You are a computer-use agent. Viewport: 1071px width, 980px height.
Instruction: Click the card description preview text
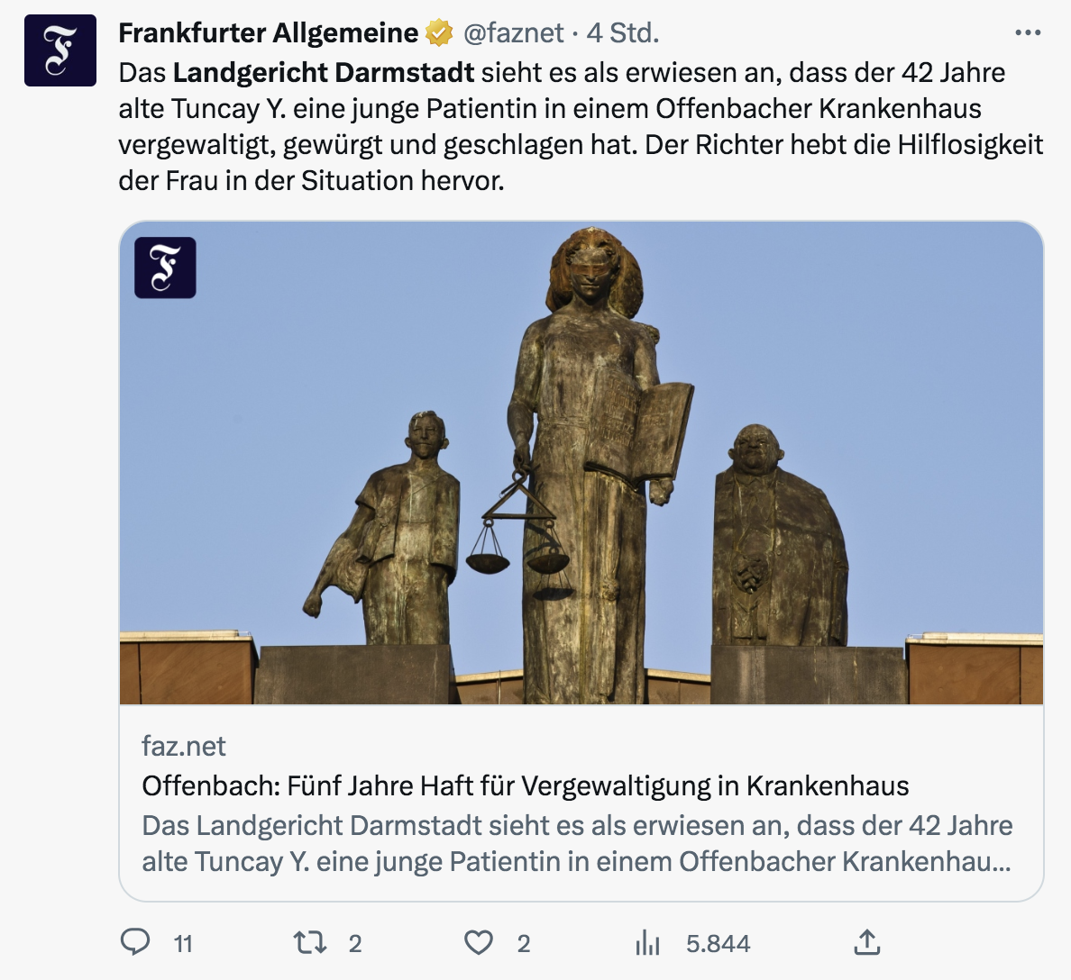pos(577,843)
